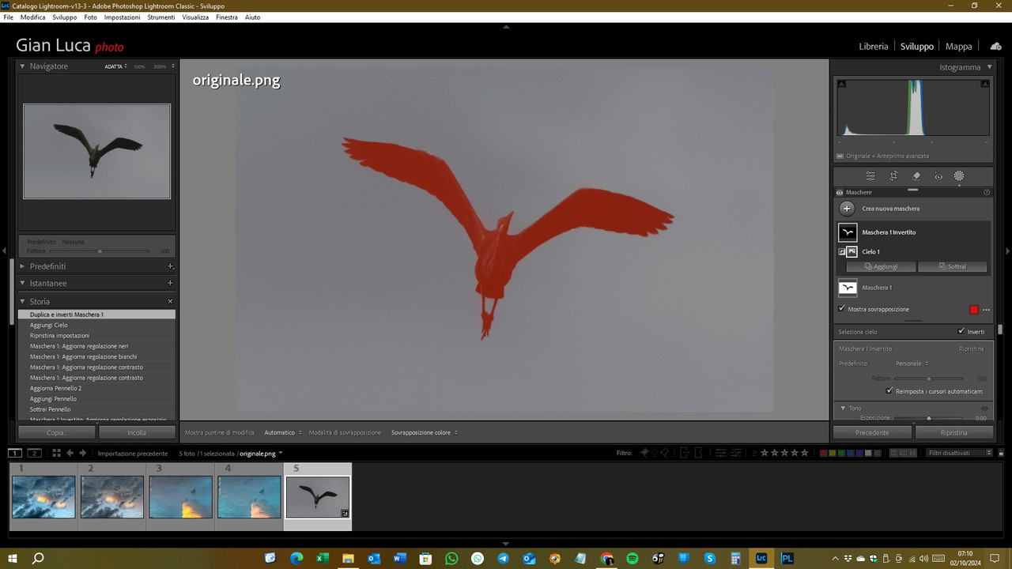
Task: Open Windows Start menu
Action: click(x=13, y=558)
